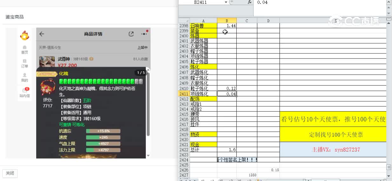Image resolution: width=392 pixels, height=181 pixels.
Task: Click the 上架中 status label
Action: pyautogui.click(x=142, y=48)
